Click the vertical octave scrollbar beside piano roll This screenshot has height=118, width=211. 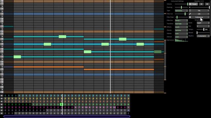point(165,60)
